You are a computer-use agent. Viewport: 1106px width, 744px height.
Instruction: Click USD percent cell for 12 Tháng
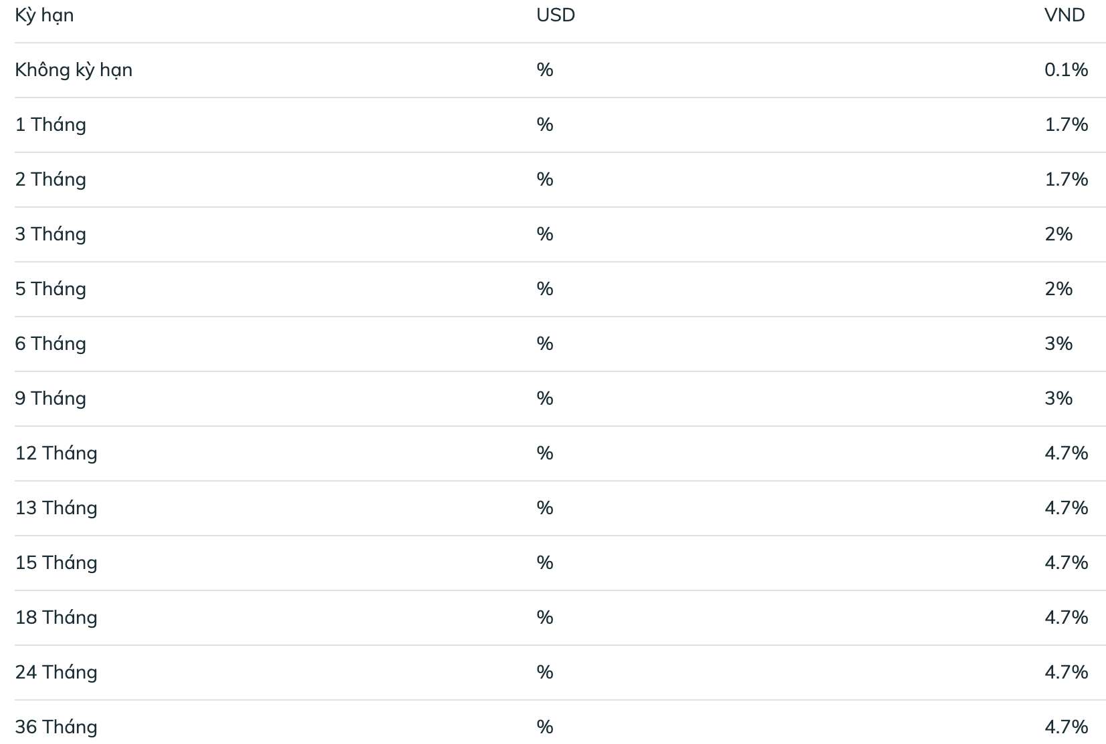click(x=545, y=453)
